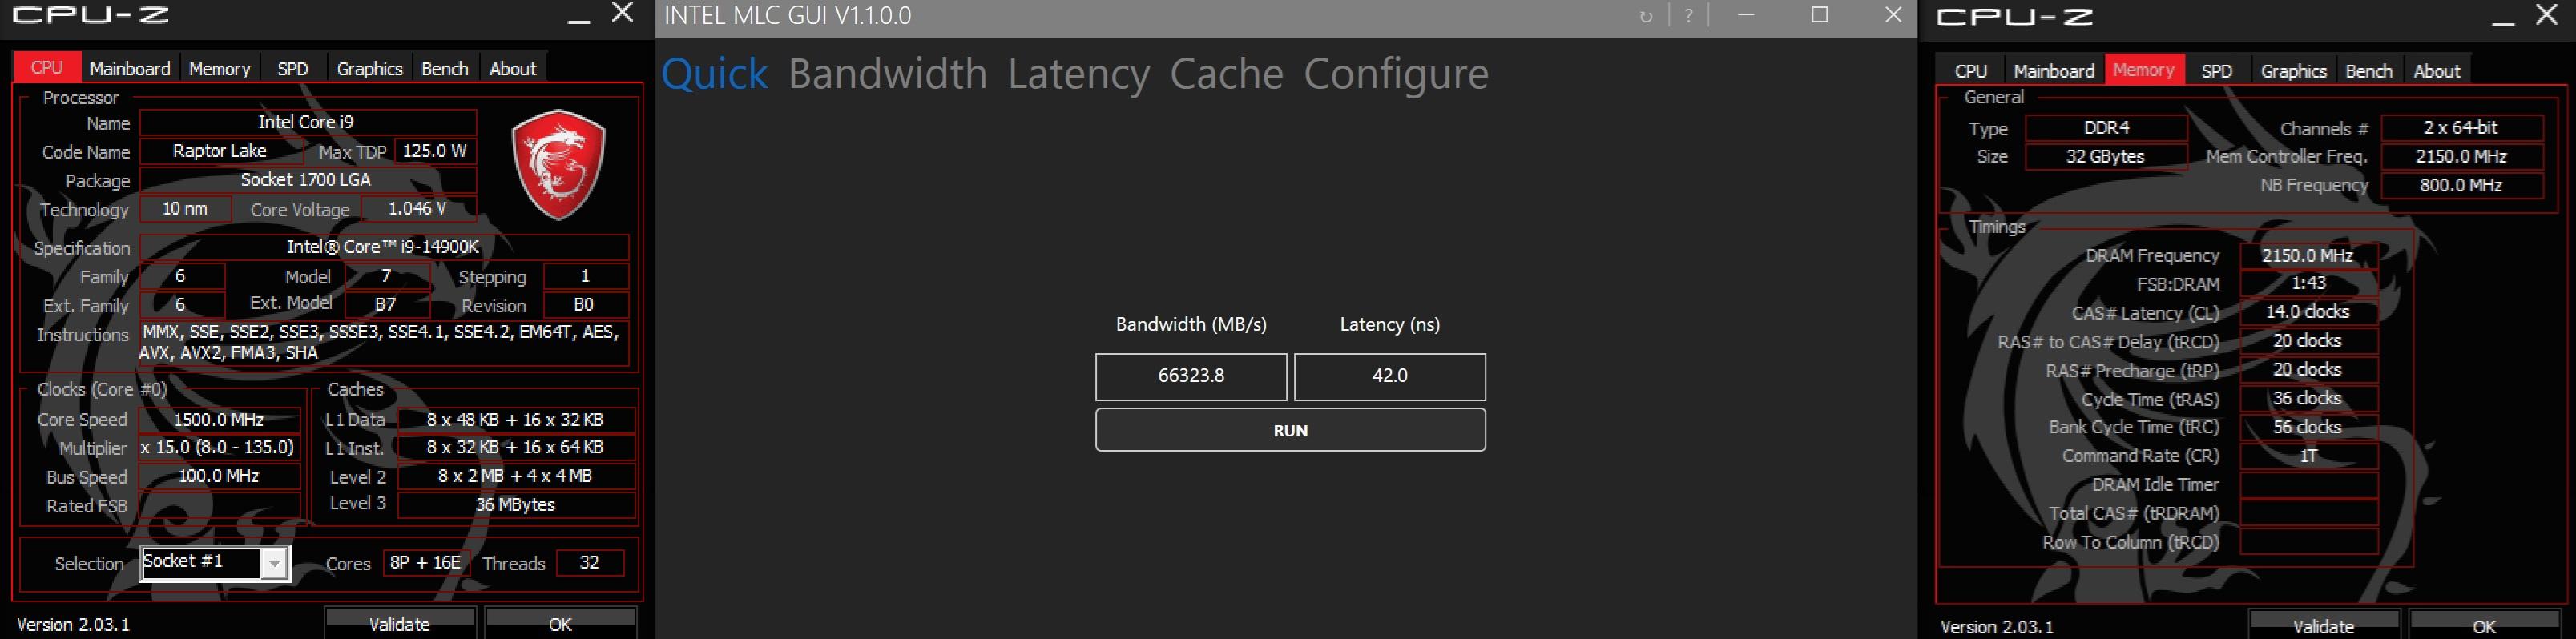Click the Bandwidth result field showing 66323.8
The width and height of the screenshot is (2576, 639).
[x=1191, y=376]
